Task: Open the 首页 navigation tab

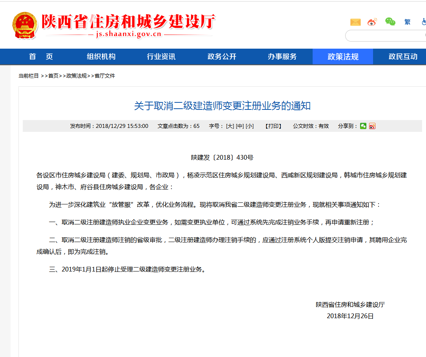Action: click(41, 56)
